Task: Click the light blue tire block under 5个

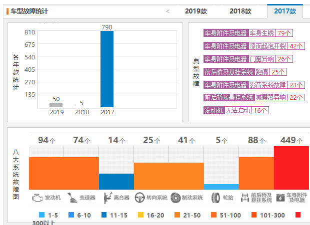Action: [221, 187]
